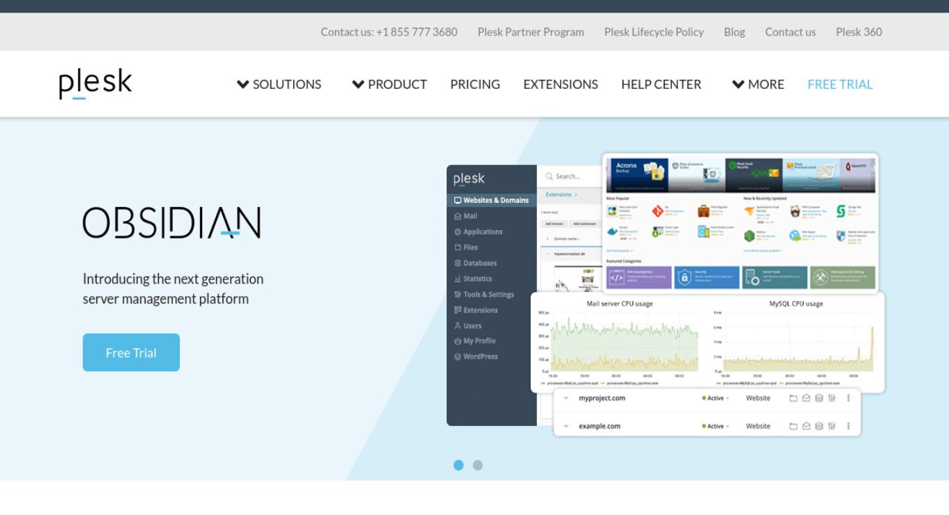Open the Plesk 360 link
This screenshot has height=515, width=949.
[x=859, y=32]
